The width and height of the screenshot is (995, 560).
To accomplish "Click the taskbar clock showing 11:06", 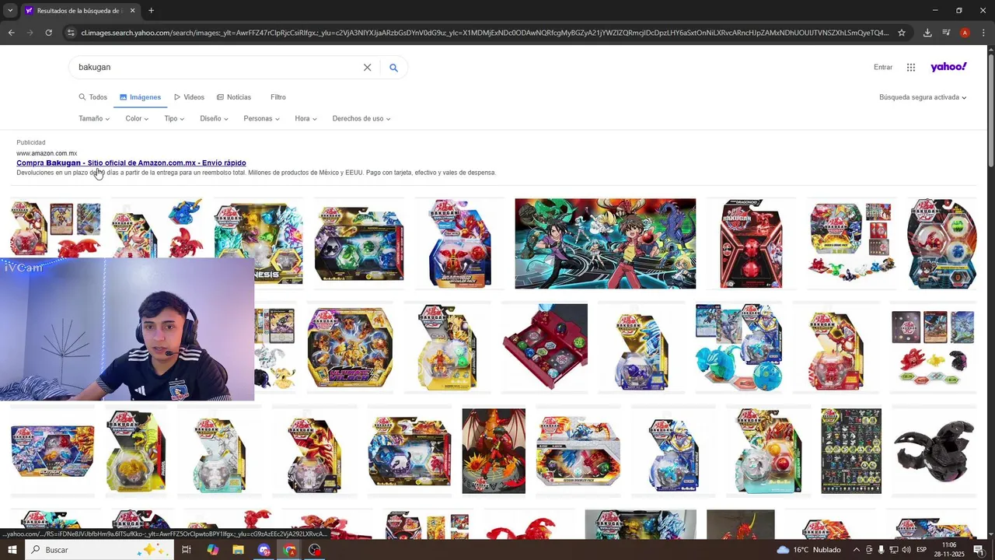I will pos(949,550).
